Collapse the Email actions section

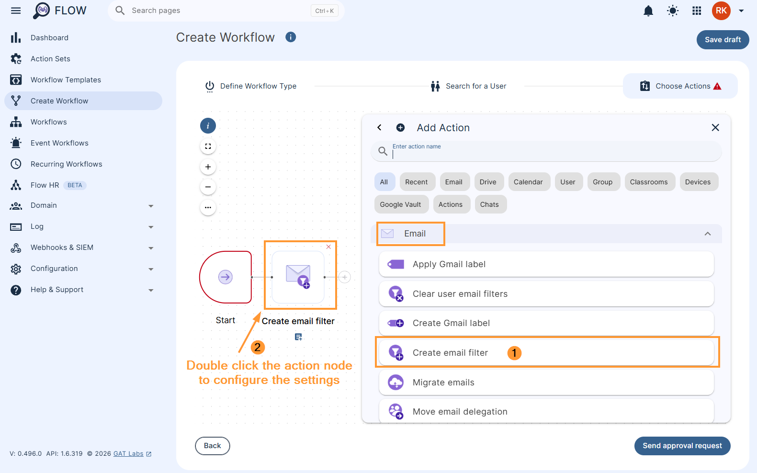[x=708, y=234]
